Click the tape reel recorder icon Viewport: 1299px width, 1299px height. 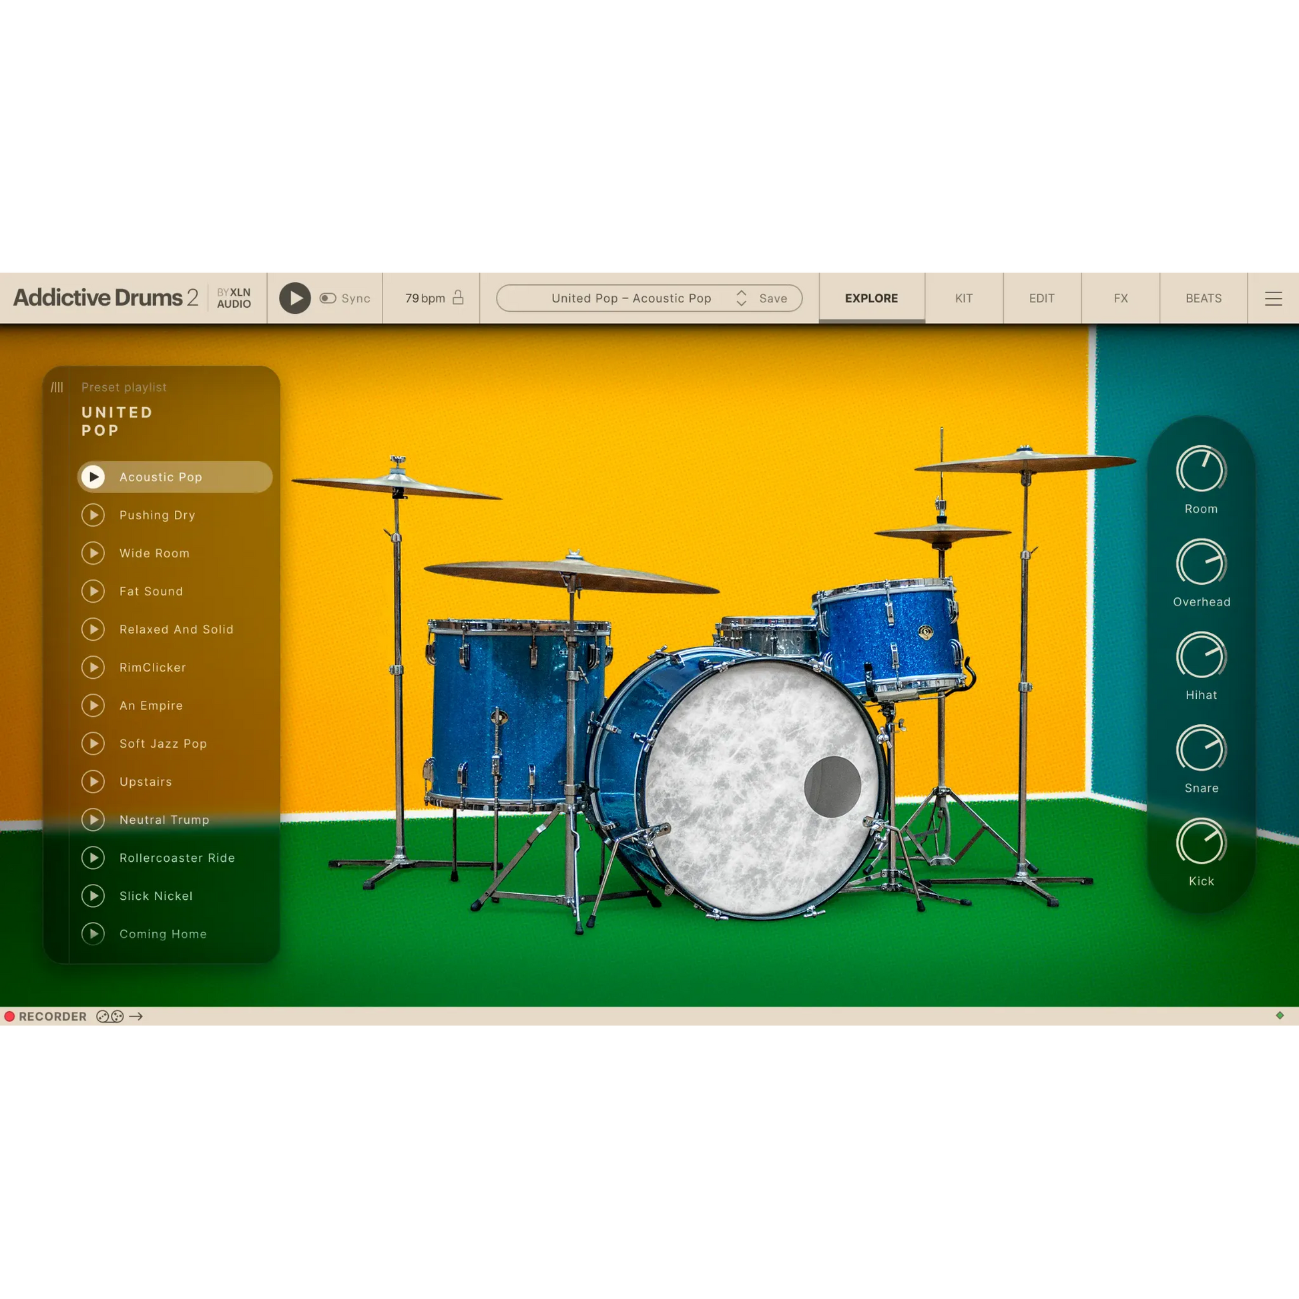[x=109, y=1016]
